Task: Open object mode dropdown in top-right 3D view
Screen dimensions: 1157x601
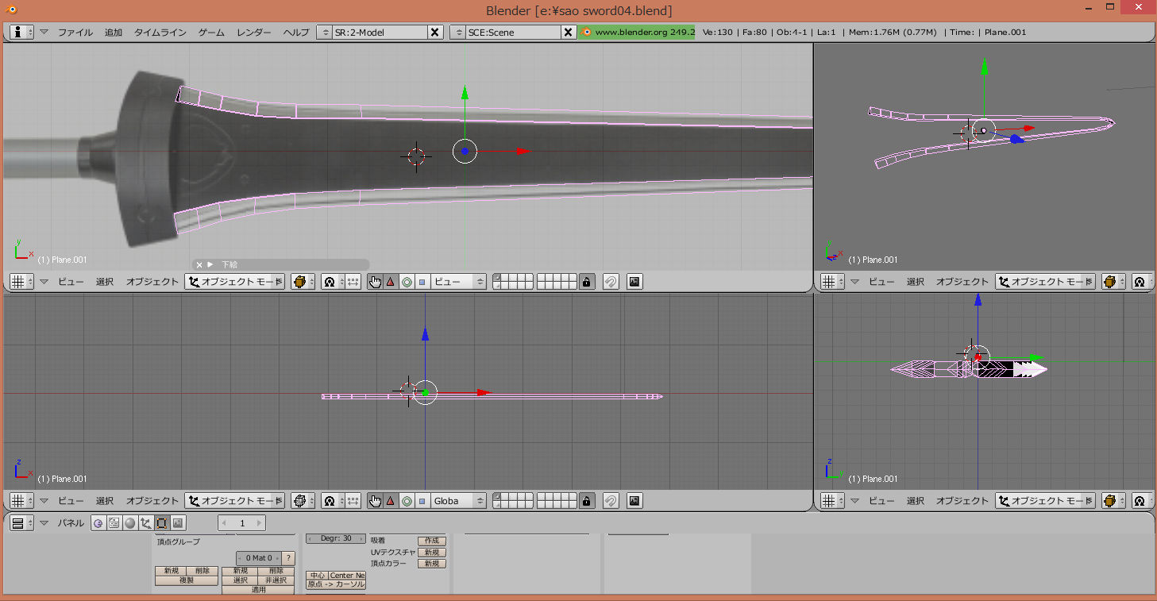Action: 1046,282
